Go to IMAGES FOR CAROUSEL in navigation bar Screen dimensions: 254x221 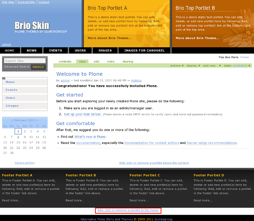coord(144,50)
